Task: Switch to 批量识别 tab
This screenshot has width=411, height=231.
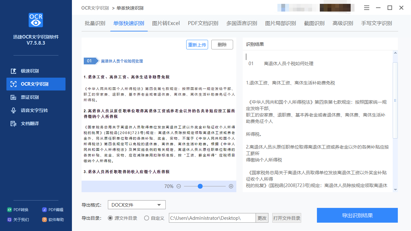Action: tap(95, 23)
